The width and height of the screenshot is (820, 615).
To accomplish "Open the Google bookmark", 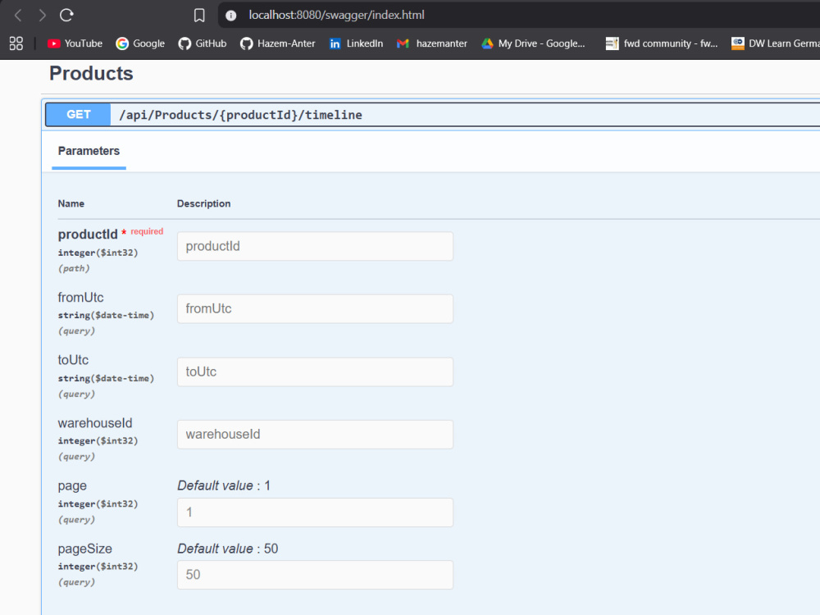I will tap(140, 43).
